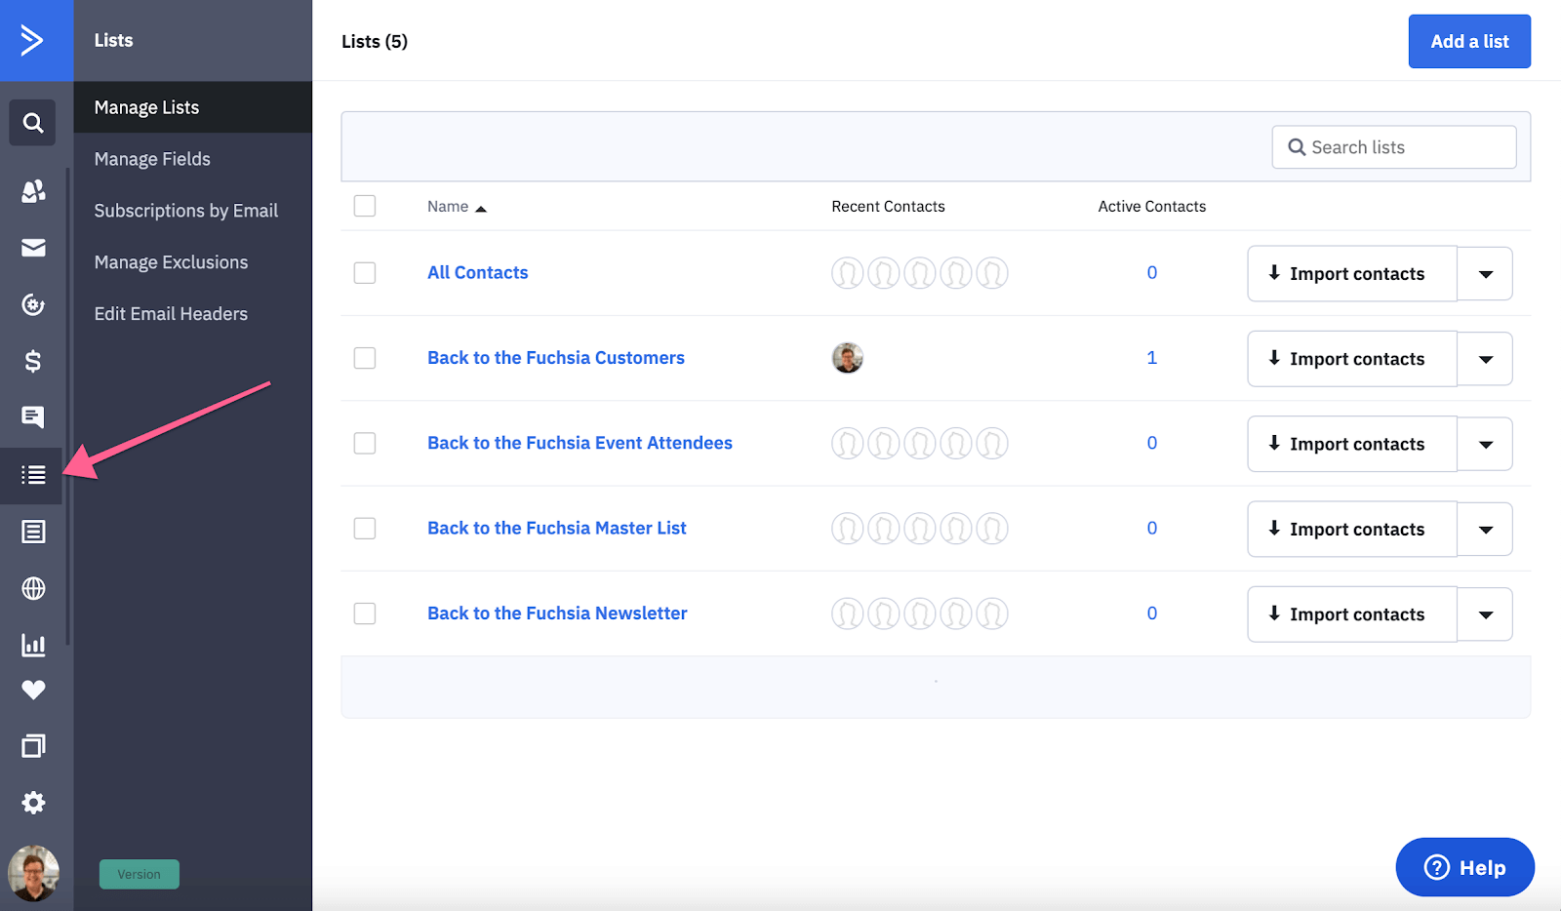Go to Manage Fields menu item

click(x=152, y=159)
